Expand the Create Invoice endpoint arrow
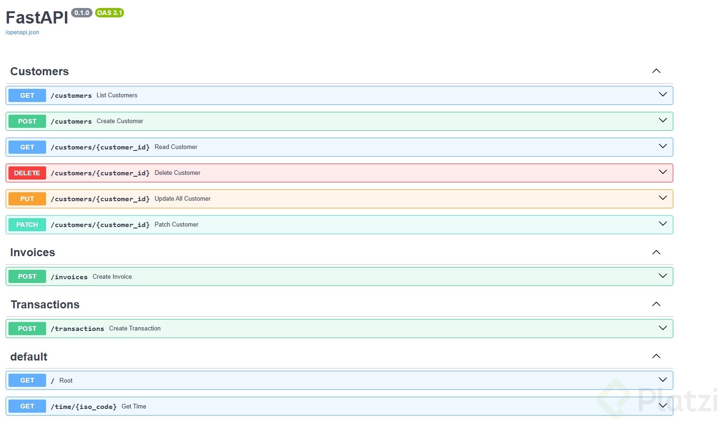Image resolution: width=725 pixels, height=424 pixels. click(x=663, y=276)
